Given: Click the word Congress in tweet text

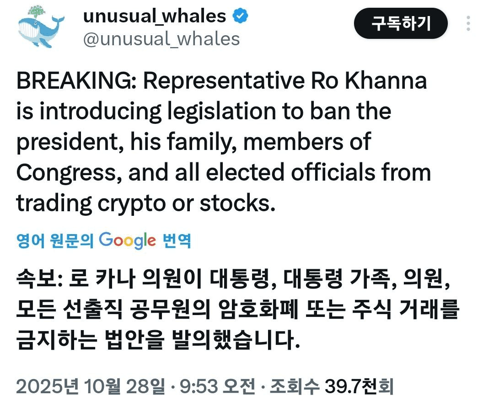Looking at the screenshot, I should tap(68, 173).
